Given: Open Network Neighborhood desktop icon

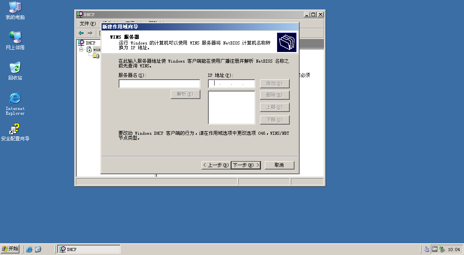Looking at the screenshot, I should 15,41.
